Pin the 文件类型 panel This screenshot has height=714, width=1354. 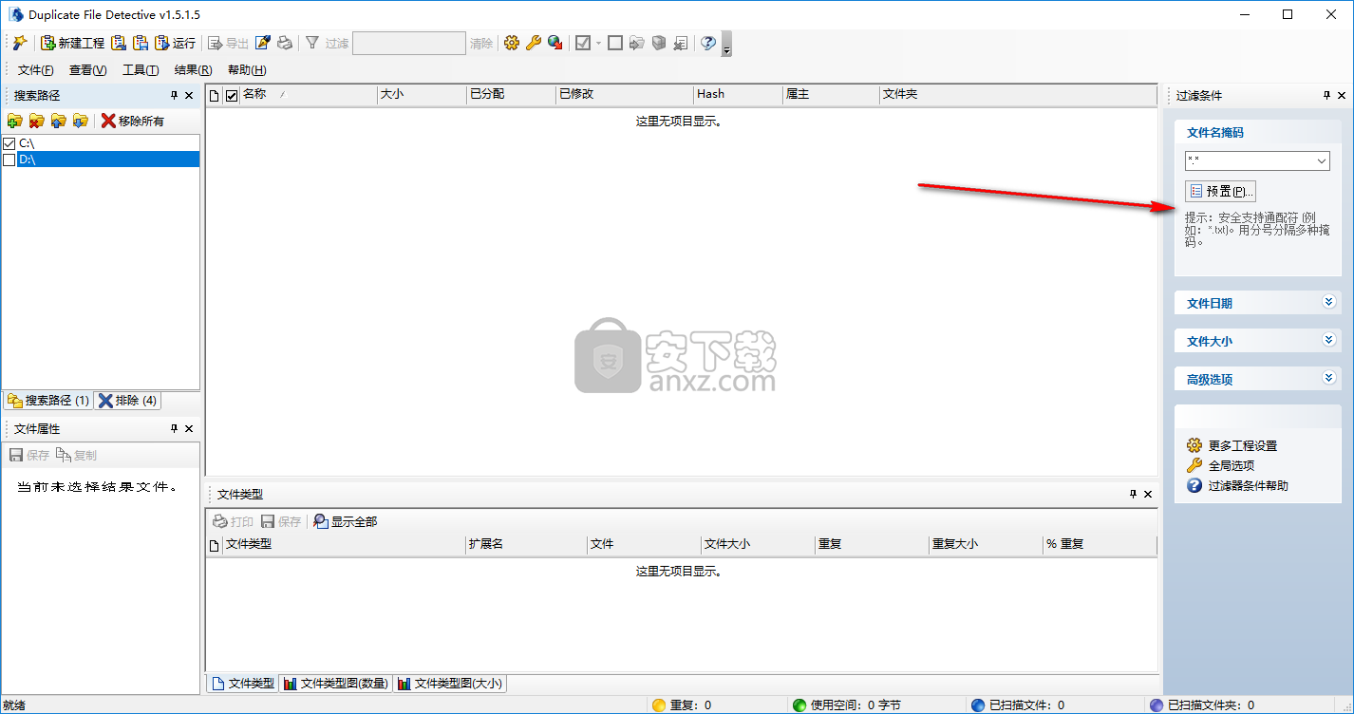click(x=1132, y=494)
